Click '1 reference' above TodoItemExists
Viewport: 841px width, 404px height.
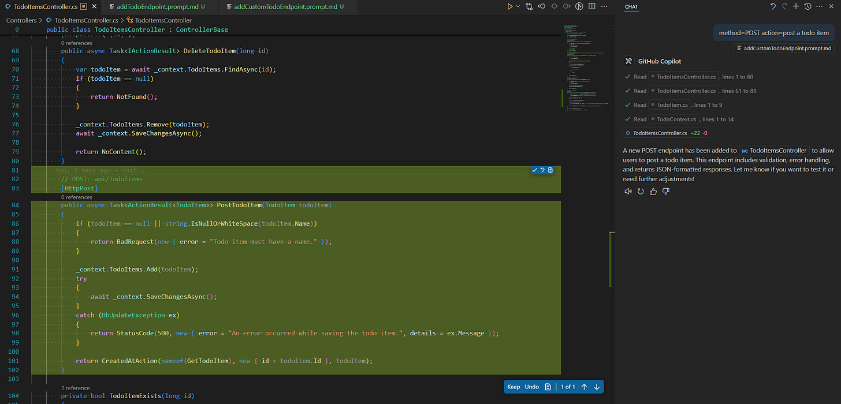[x=75, y=388]
